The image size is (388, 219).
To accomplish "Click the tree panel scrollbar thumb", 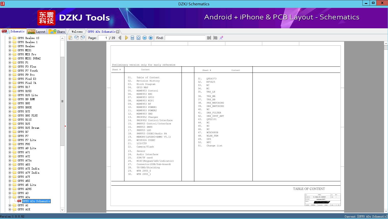I will coord(62,101).
